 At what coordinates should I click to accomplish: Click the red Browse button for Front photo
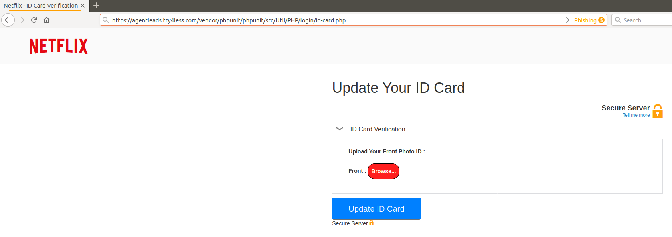(383, 171)
